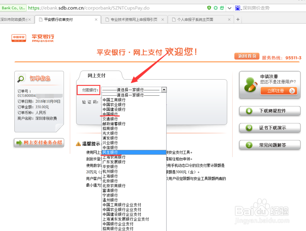The width and height of the screenshot is (306, 231).
Task: Open a new browser tab with plus button
Action: [x=238, y=19]
